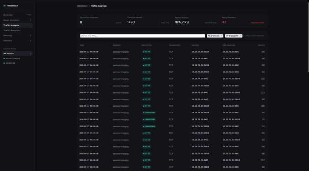Viewport: 309px width, 171px height.
Task: Click the Policy Violations count 42
Action: click(224, 23)
